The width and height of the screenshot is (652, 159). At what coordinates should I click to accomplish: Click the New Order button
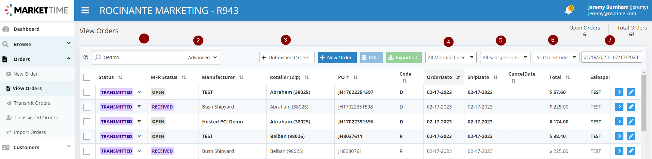(337, 57)
